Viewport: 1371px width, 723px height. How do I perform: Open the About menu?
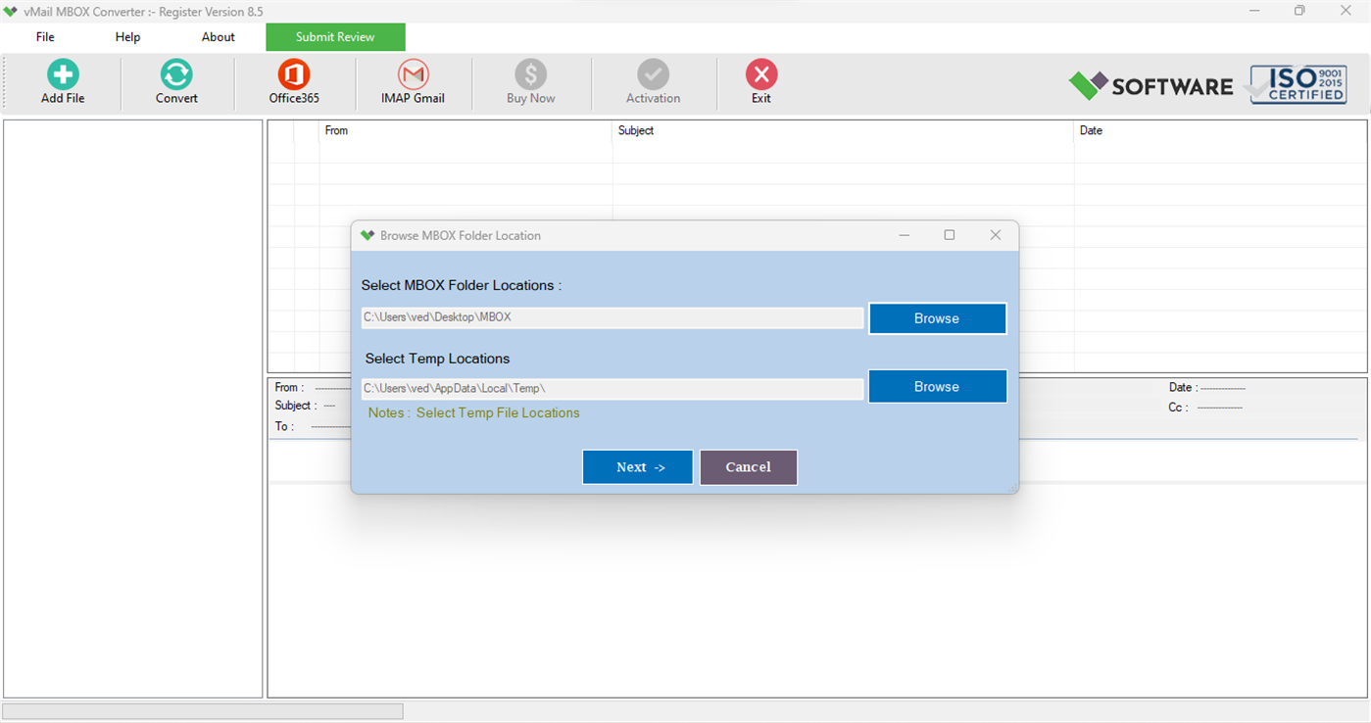click(217, 36)
